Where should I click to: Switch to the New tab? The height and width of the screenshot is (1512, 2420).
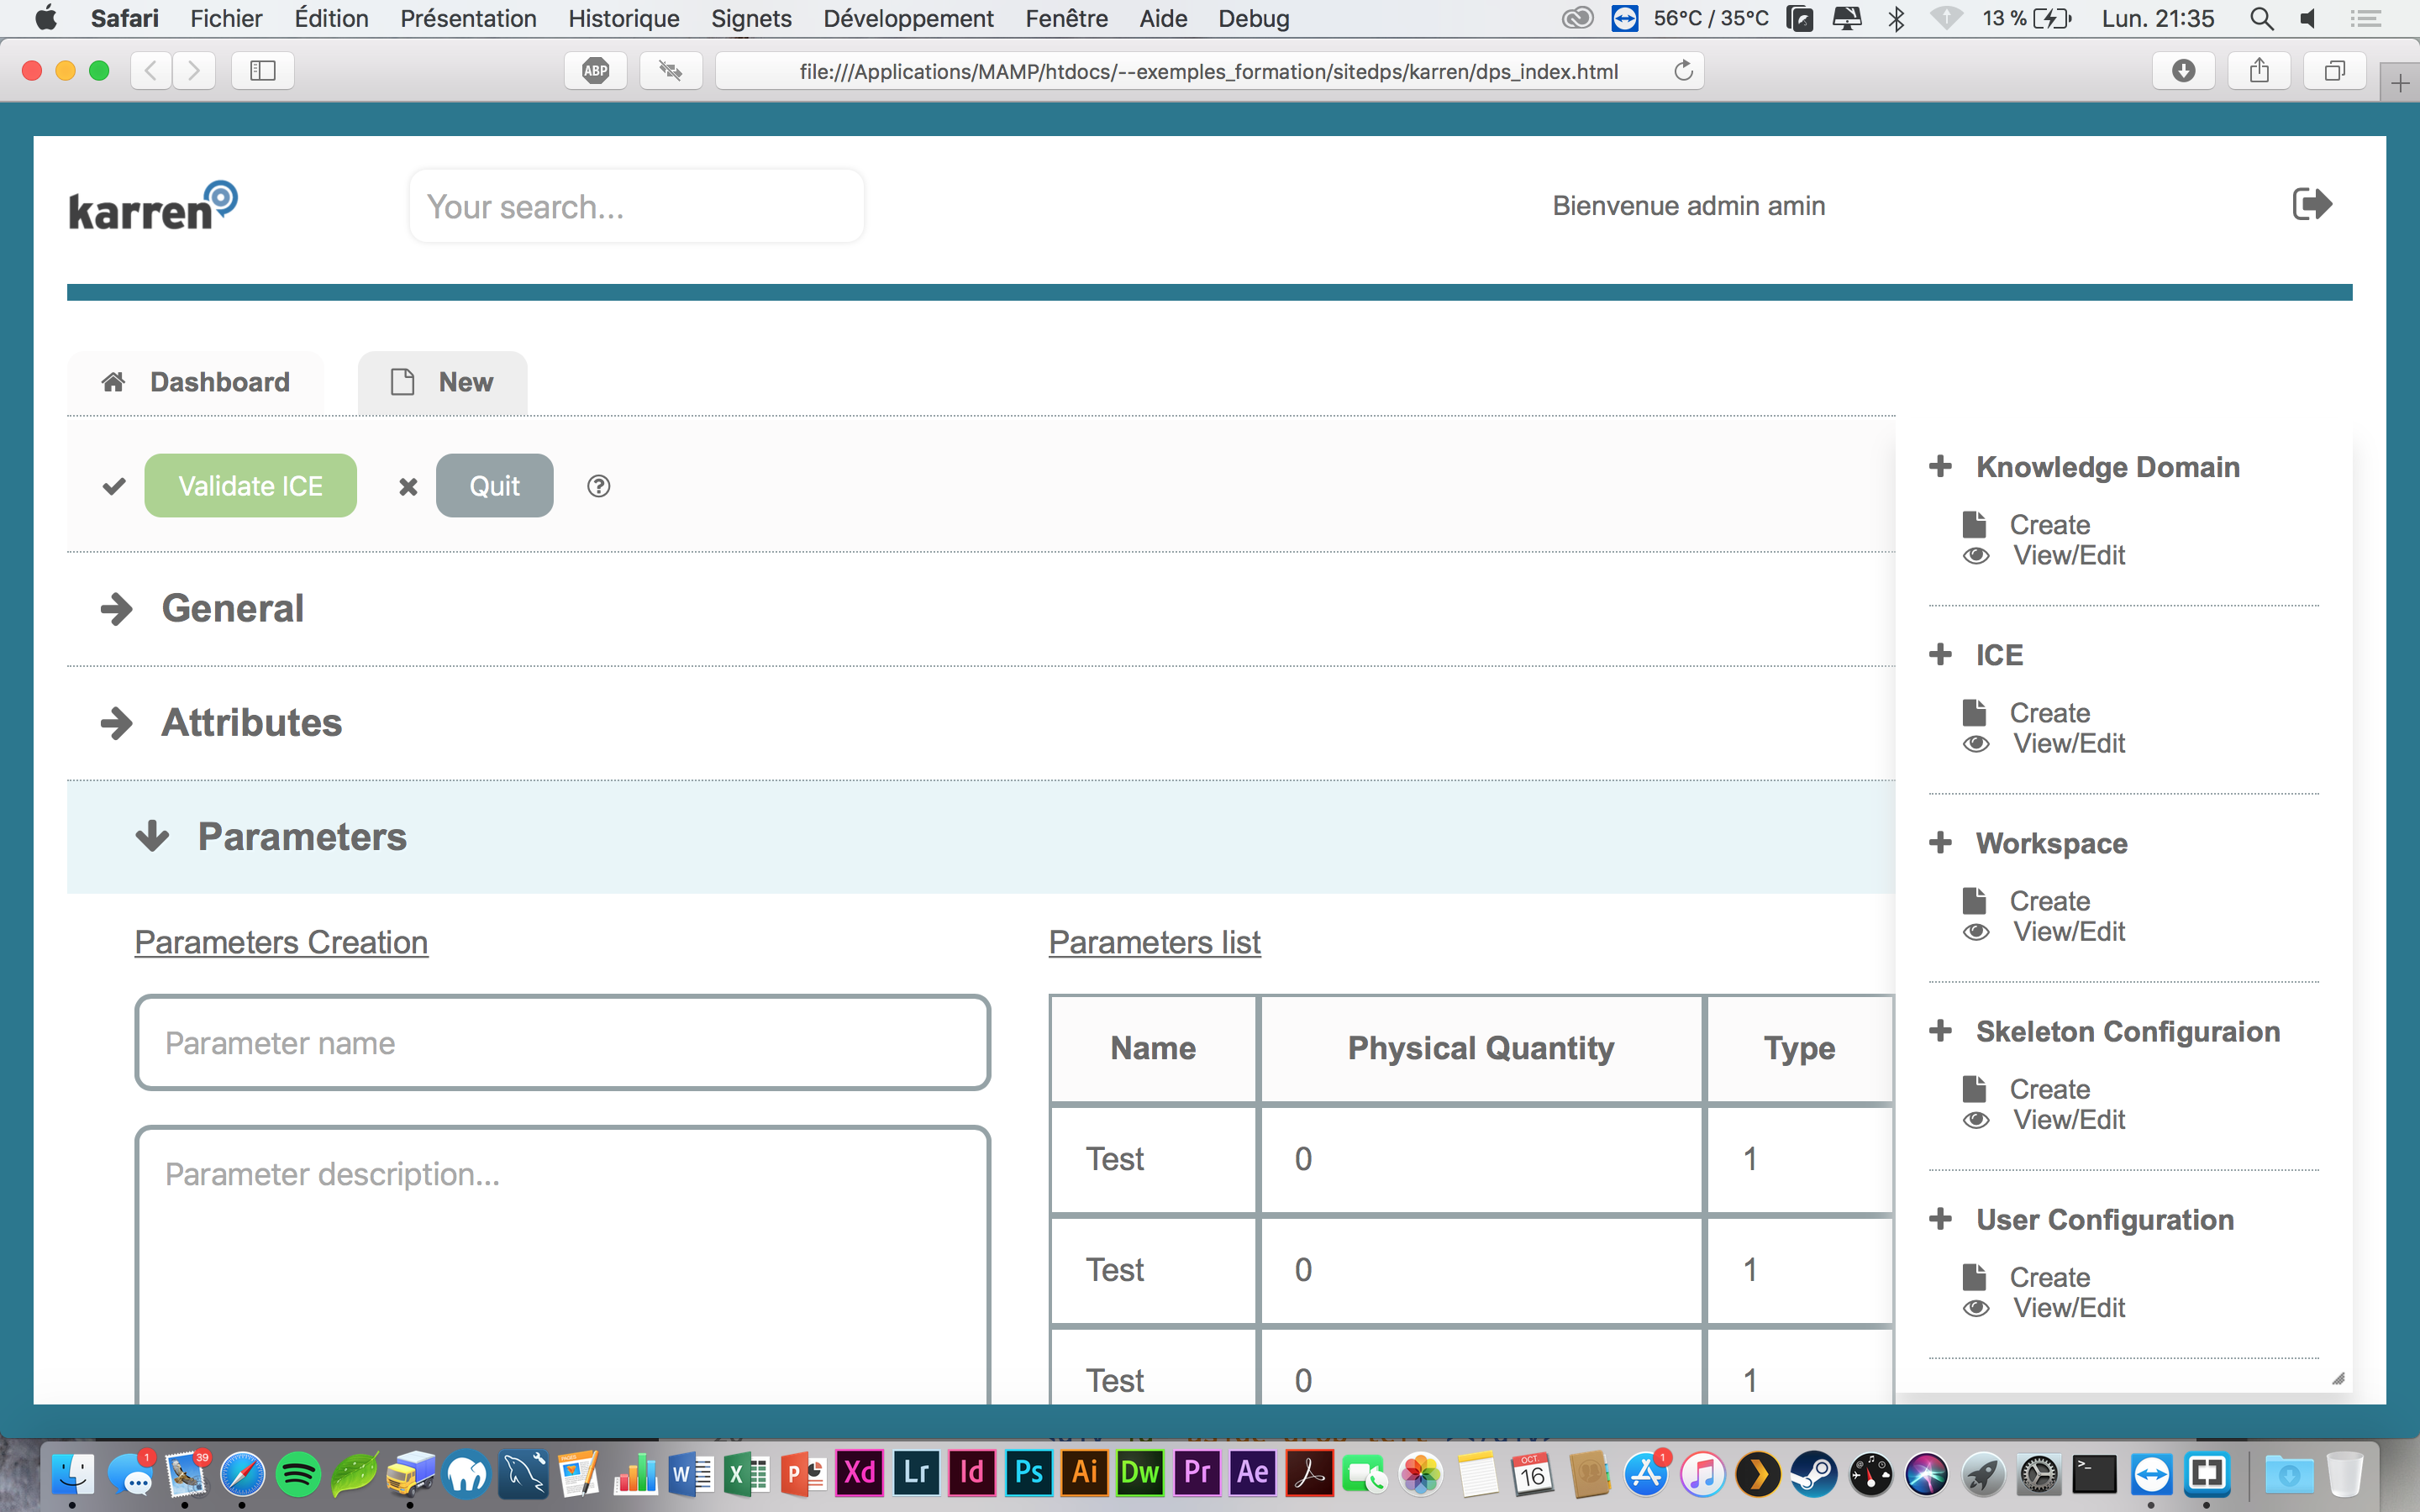click(442, 382)
